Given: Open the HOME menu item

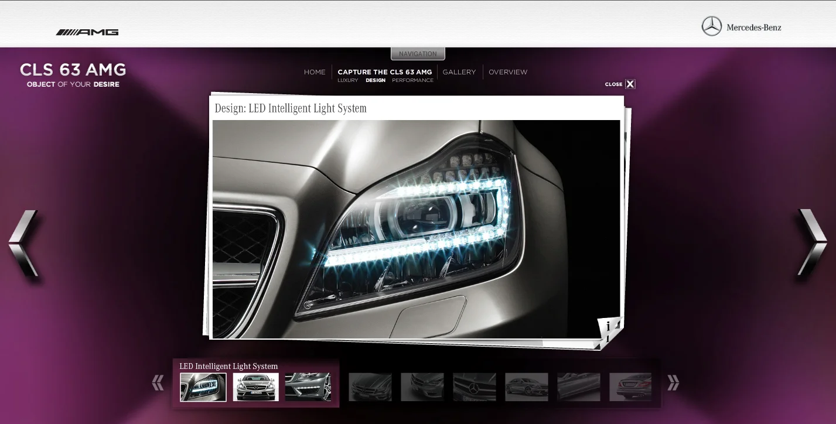Looking at the screenshot, I should pos(315,72).
